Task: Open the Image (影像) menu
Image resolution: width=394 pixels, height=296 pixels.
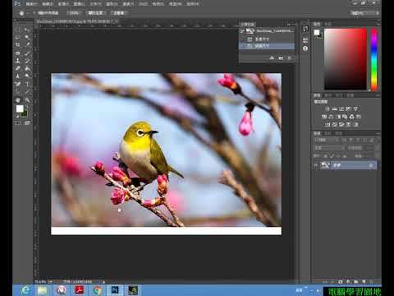Action: (63, 4)
